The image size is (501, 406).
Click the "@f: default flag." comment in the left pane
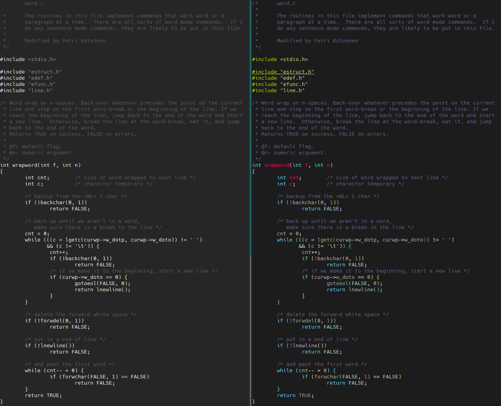(36, 147)
